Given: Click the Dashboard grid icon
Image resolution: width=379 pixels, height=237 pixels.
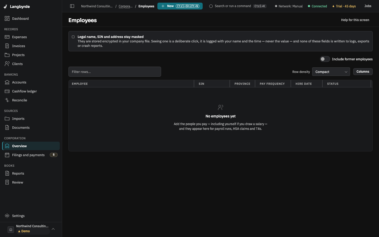Looking at the screenshot, I should click(7, 18).
